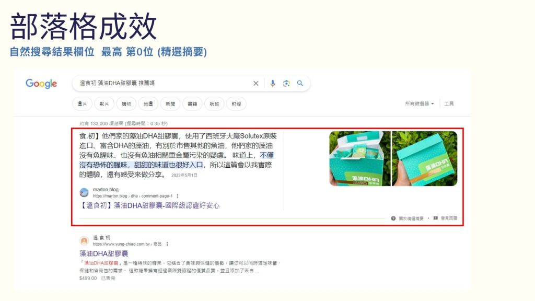Open the 藻油DHA甜膠囊 product result link
The width and height of the screenshot is (535, 301).
pos(103,253)
